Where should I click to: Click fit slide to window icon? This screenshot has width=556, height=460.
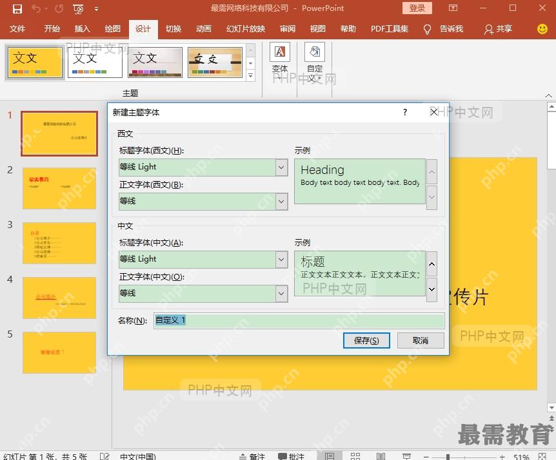(542, 456)
